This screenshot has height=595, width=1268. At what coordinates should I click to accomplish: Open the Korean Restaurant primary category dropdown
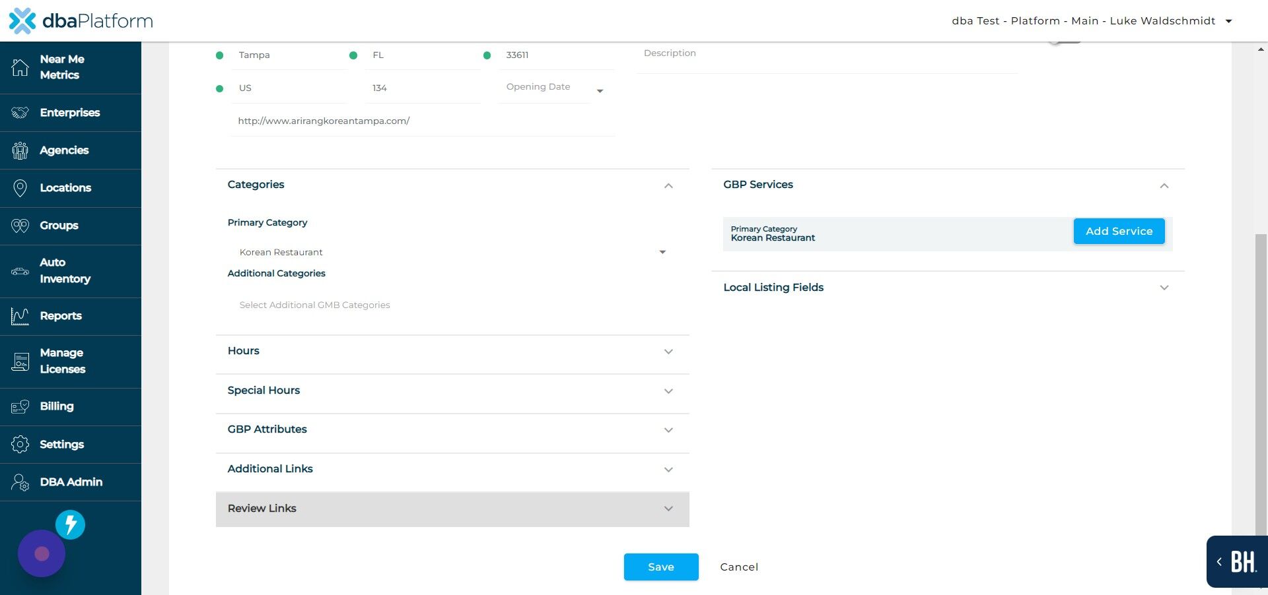[452, 252]
